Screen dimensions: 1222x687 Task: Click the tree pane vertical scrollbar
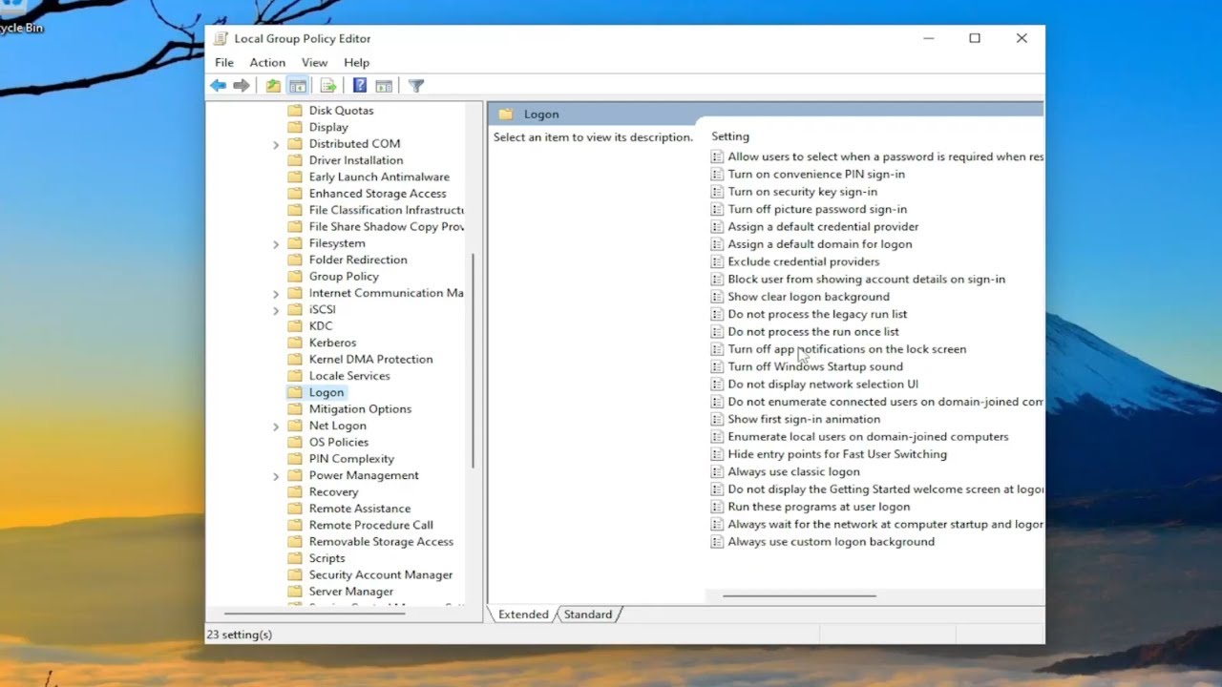click(474, 361)
